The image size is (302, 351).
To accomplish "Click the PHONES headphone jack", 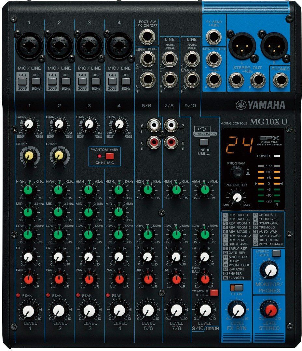I will point(281,80).
